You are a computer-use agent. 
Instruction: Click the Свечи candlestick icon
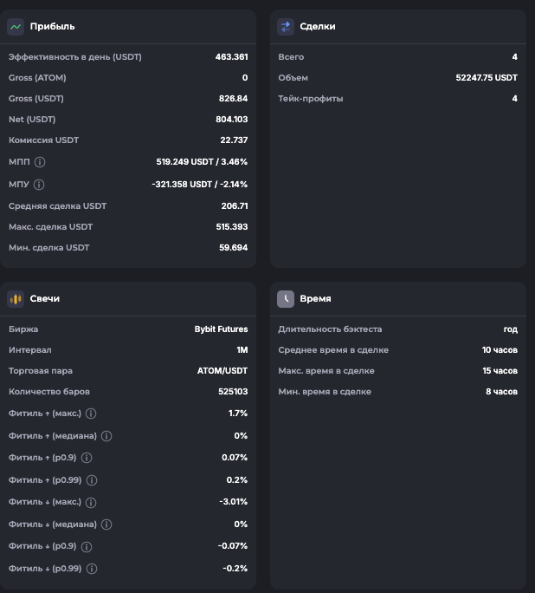click(x=16, y=299)
